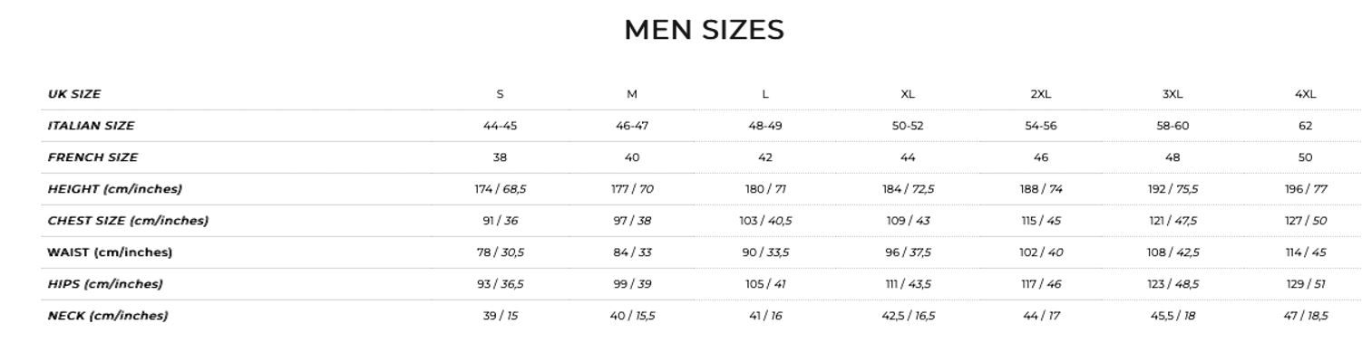Click the NECK (cm/inches) label

click(x=108, y=316)
